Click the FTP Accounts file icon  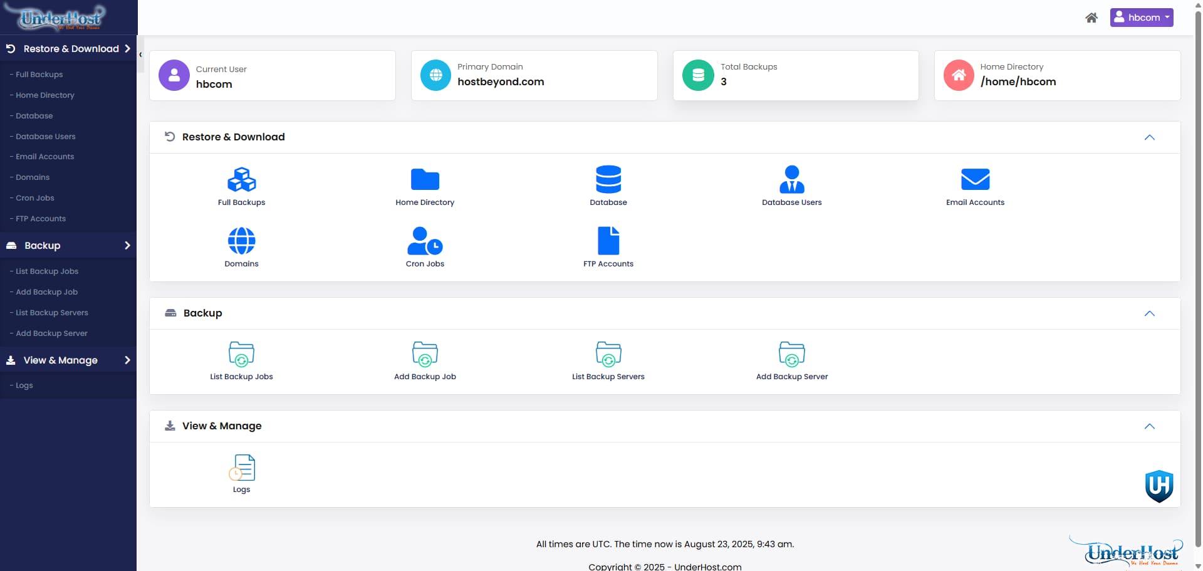[x=608, y=241]
